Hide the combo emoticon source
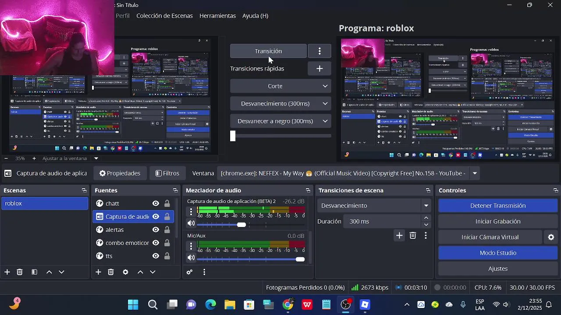This screenshot has height=315, width=561. tap(156, 243)
